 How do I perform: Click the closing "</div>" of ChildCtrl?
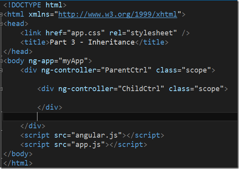click(50, 107)
